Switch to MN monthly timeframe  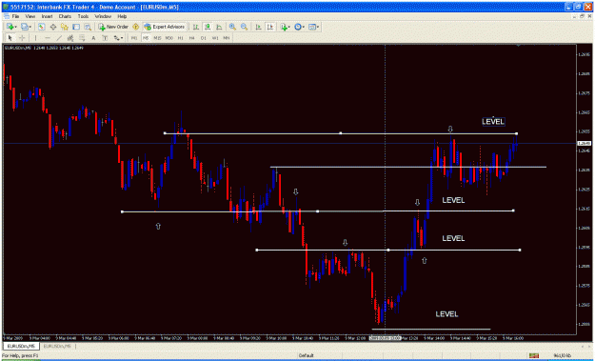(227, 38)
